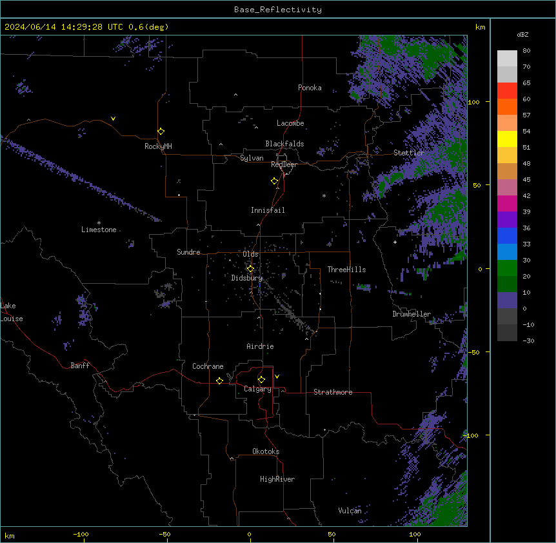Click the Limestone label
Screen dimensions: 556x543
point(99,230)
